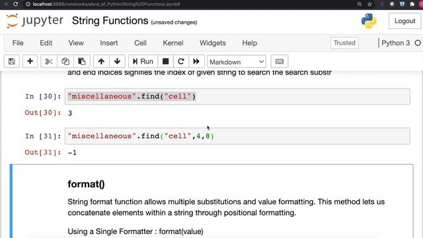Viewport: 423px width, 238px height.
Task: Run the selected cell
Action: [x=143, y=61]
